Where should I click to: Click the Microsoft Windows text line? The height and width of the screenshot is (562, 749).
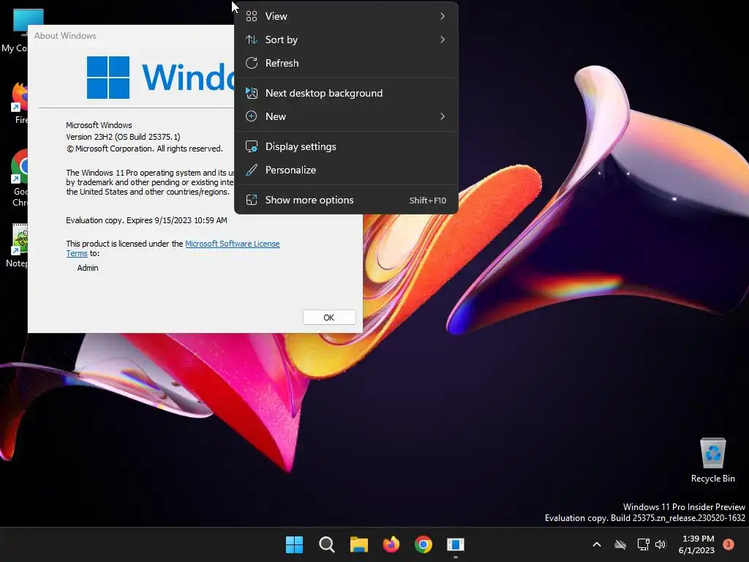click(x=99, y=125)
